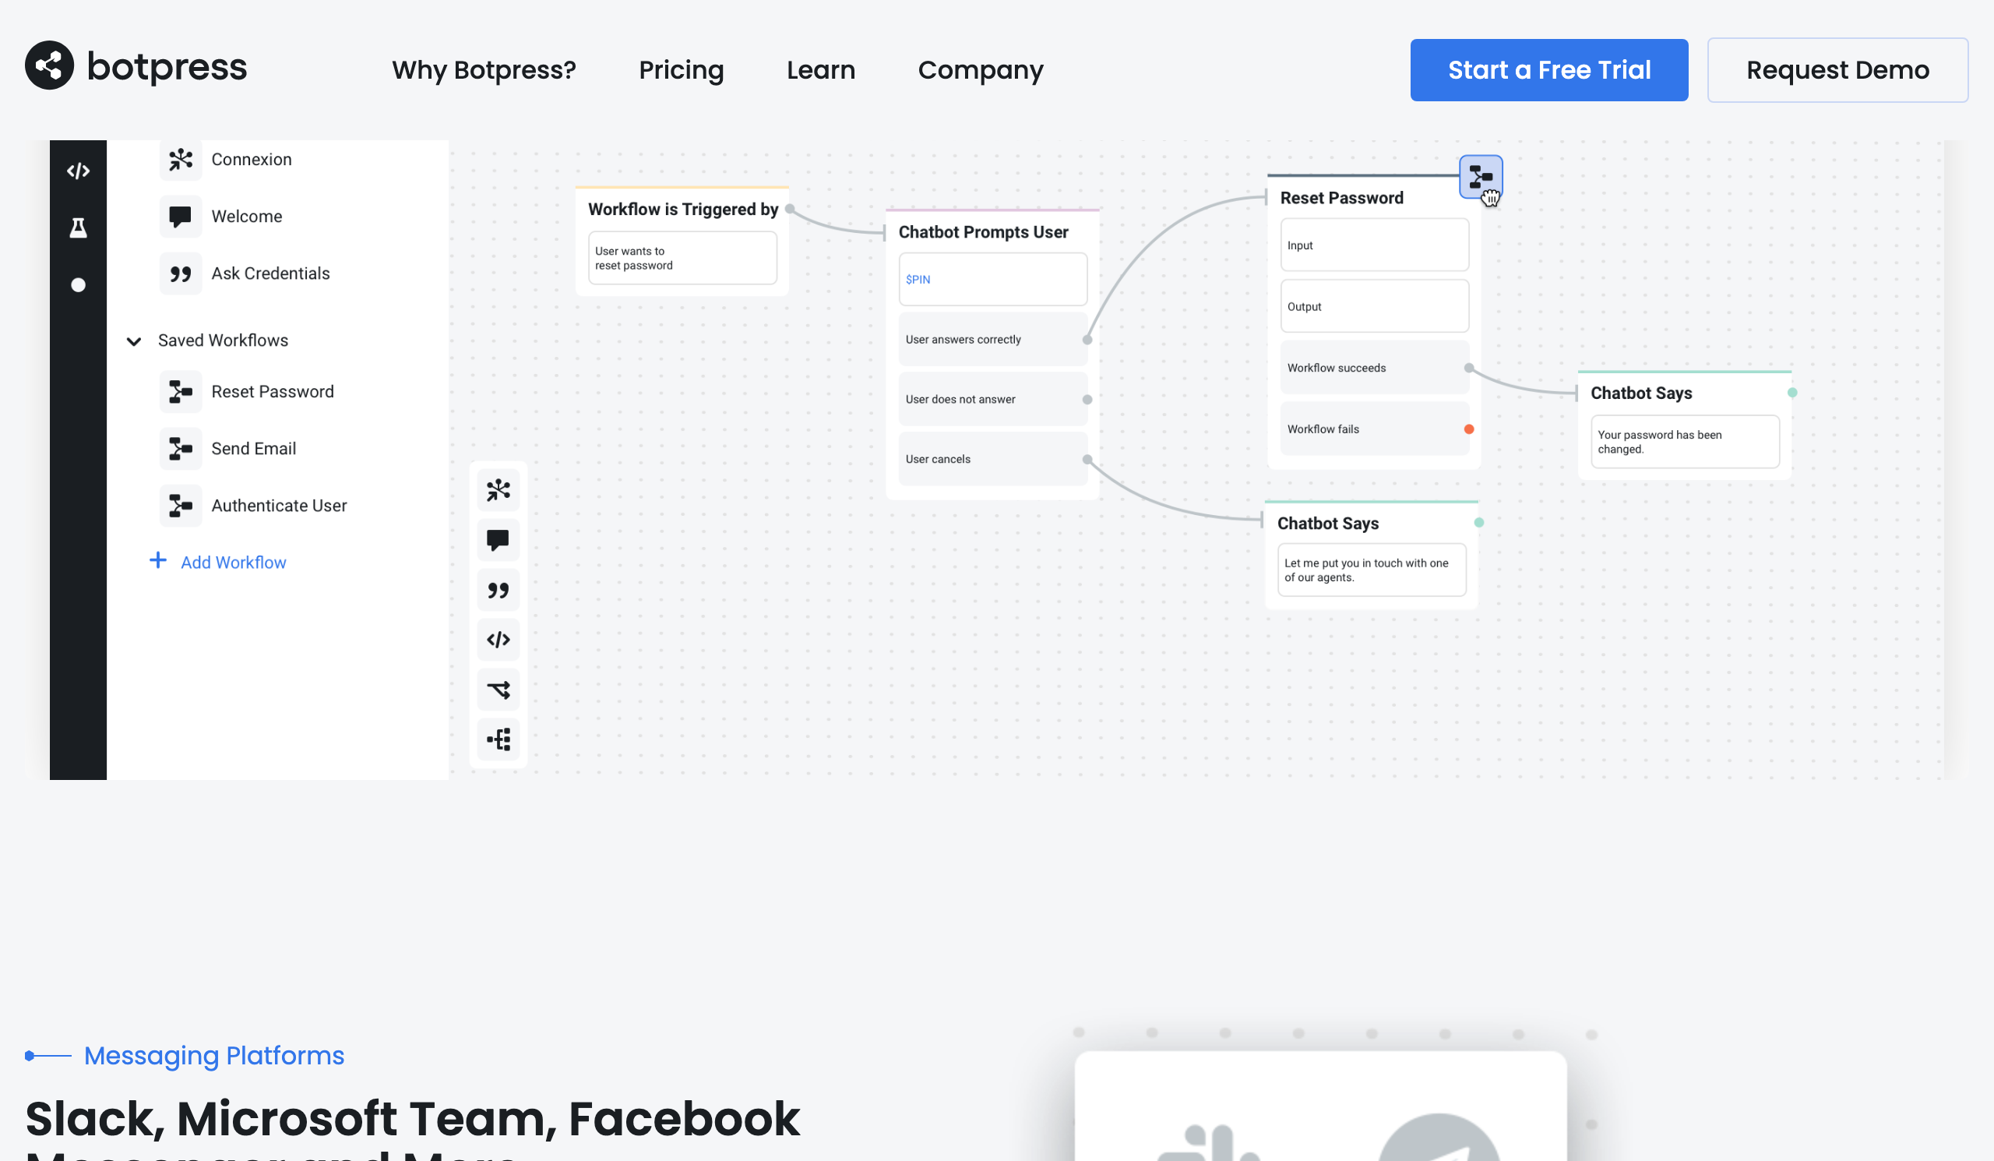Click the 'User wants to reset password' field

[x=682, y=258]
